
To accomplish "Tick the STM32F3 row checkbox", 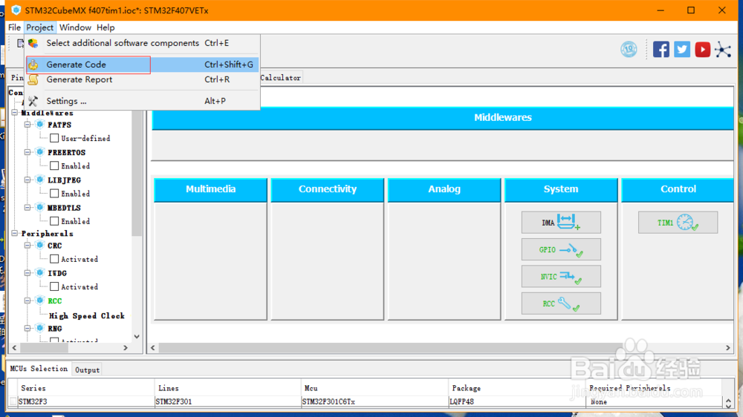I will [13, 401].
